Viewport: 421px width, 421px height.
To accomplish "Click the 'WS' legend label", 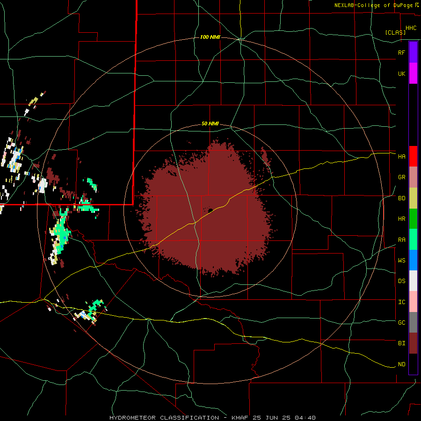I will 401,261.
